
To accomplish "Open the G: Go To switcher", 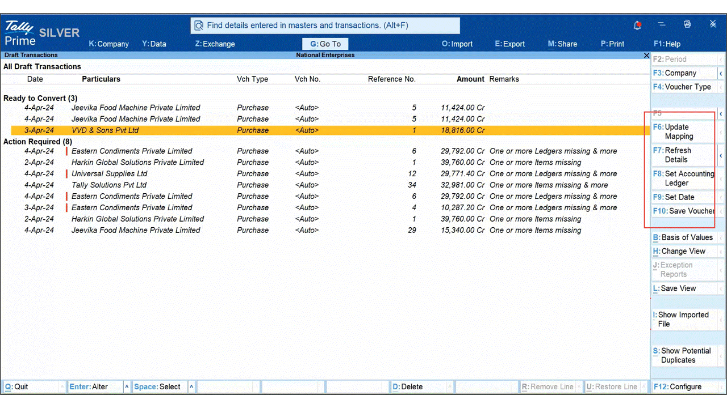I will click(325, 44).
